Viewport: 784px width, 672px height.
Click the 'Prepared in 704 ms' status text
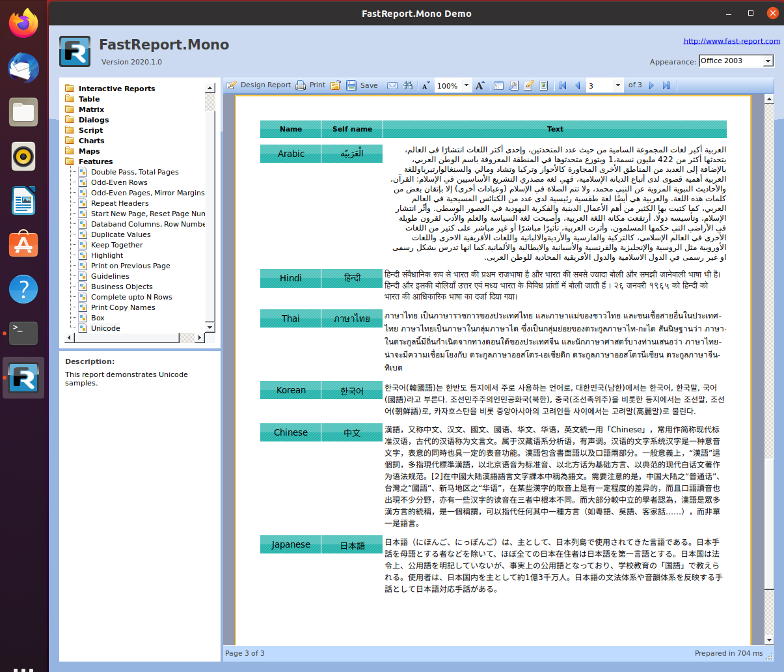(x=729, y=653)
